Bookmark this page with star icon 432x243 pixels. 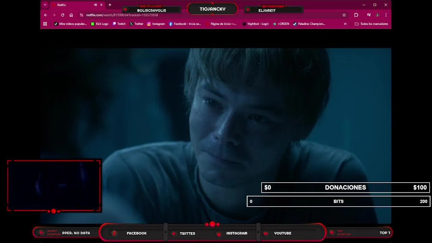pos(344,15)
